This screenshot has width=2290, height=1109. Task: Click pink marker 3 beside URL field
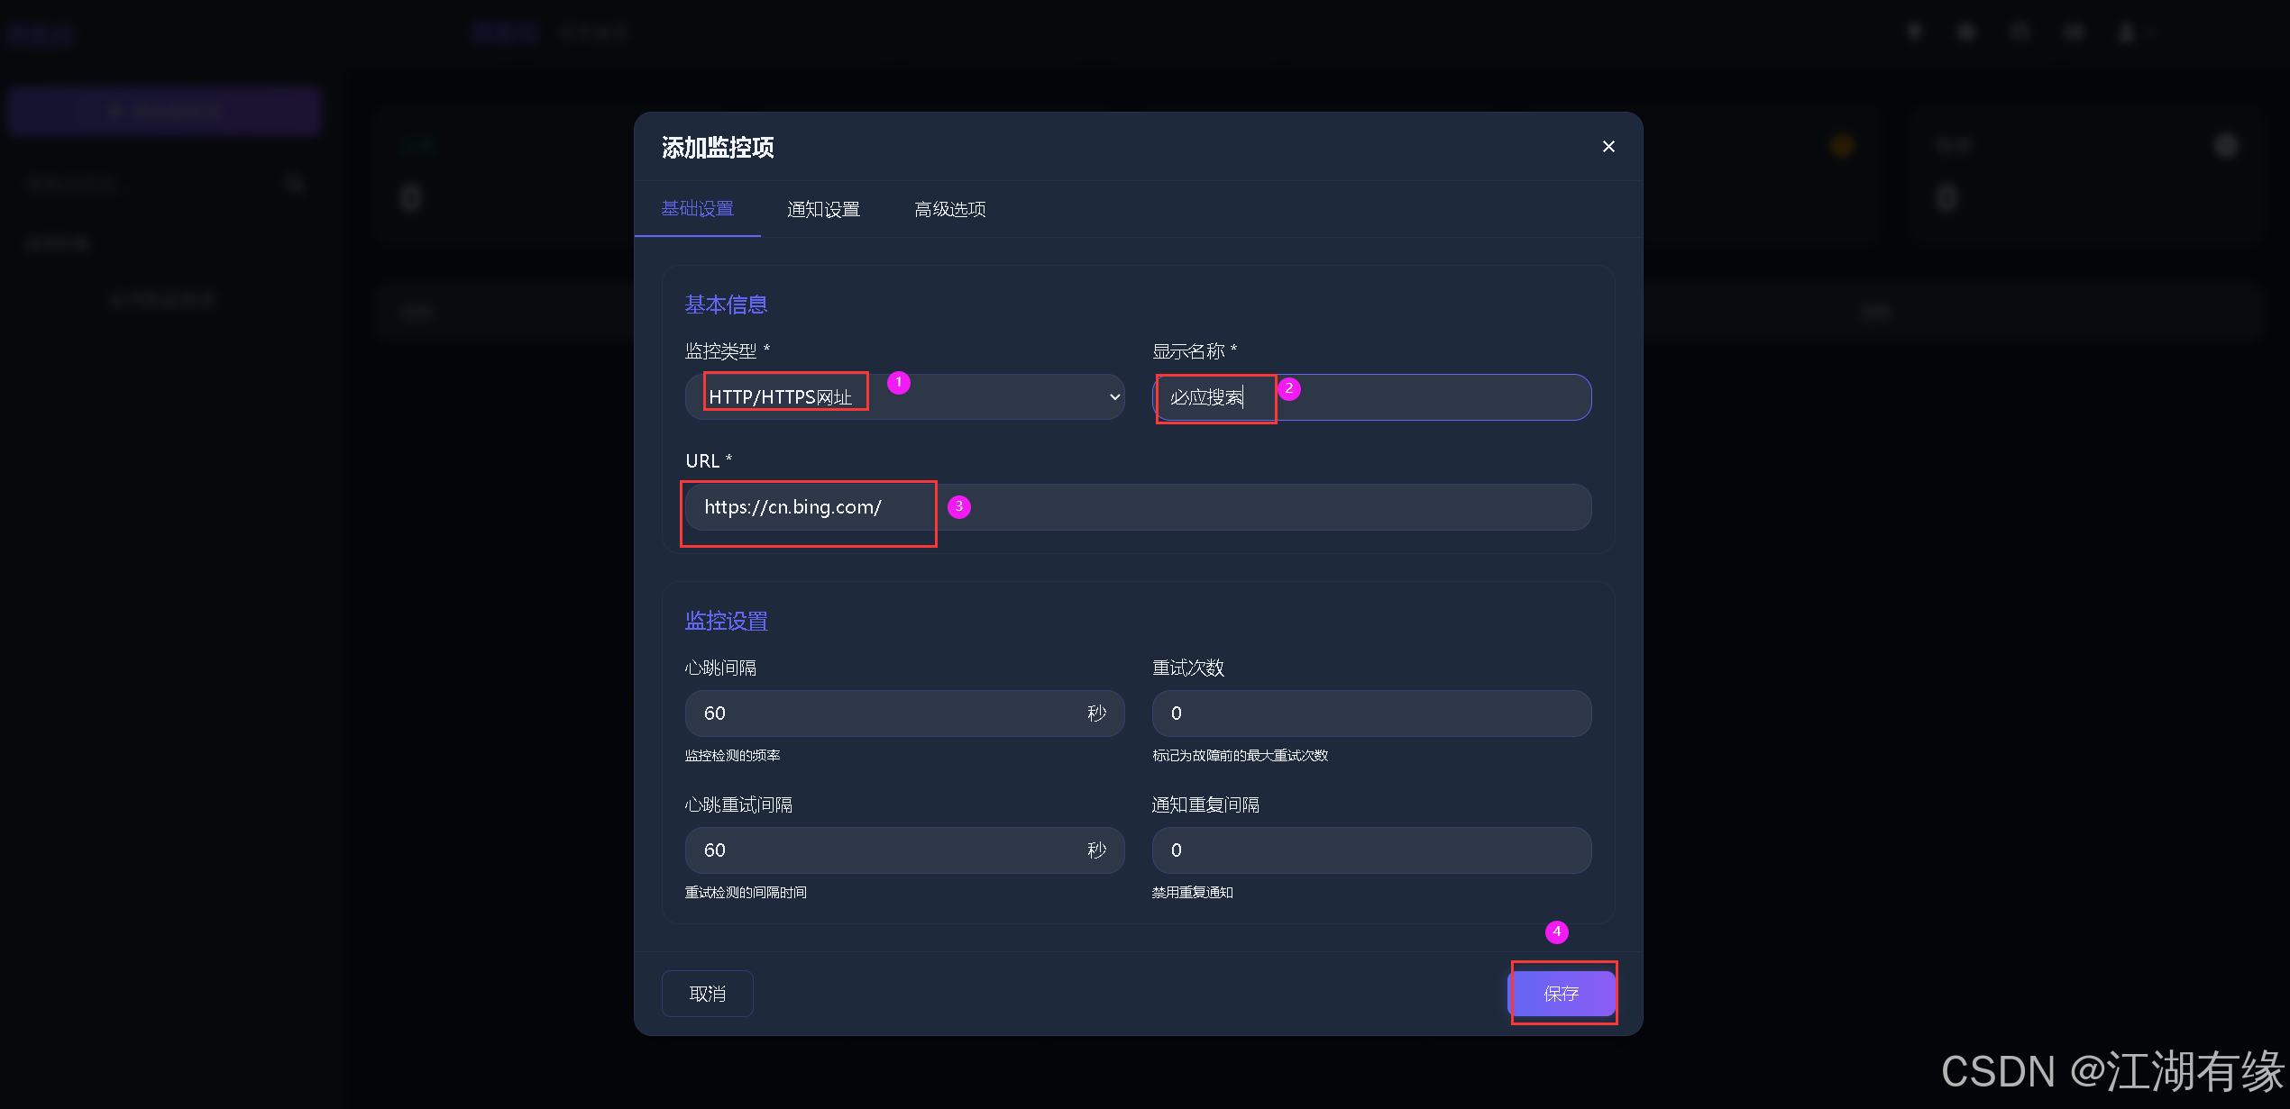tap(959, 506)
